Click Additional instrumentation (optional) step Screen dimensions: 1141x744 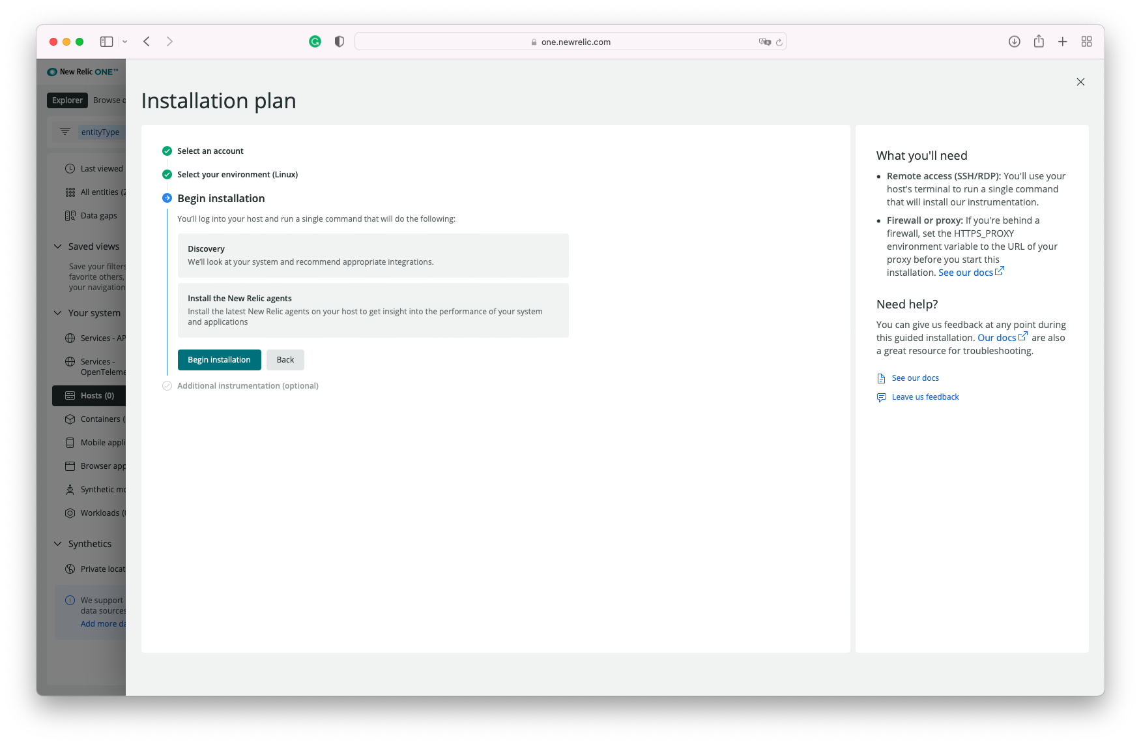248,386
